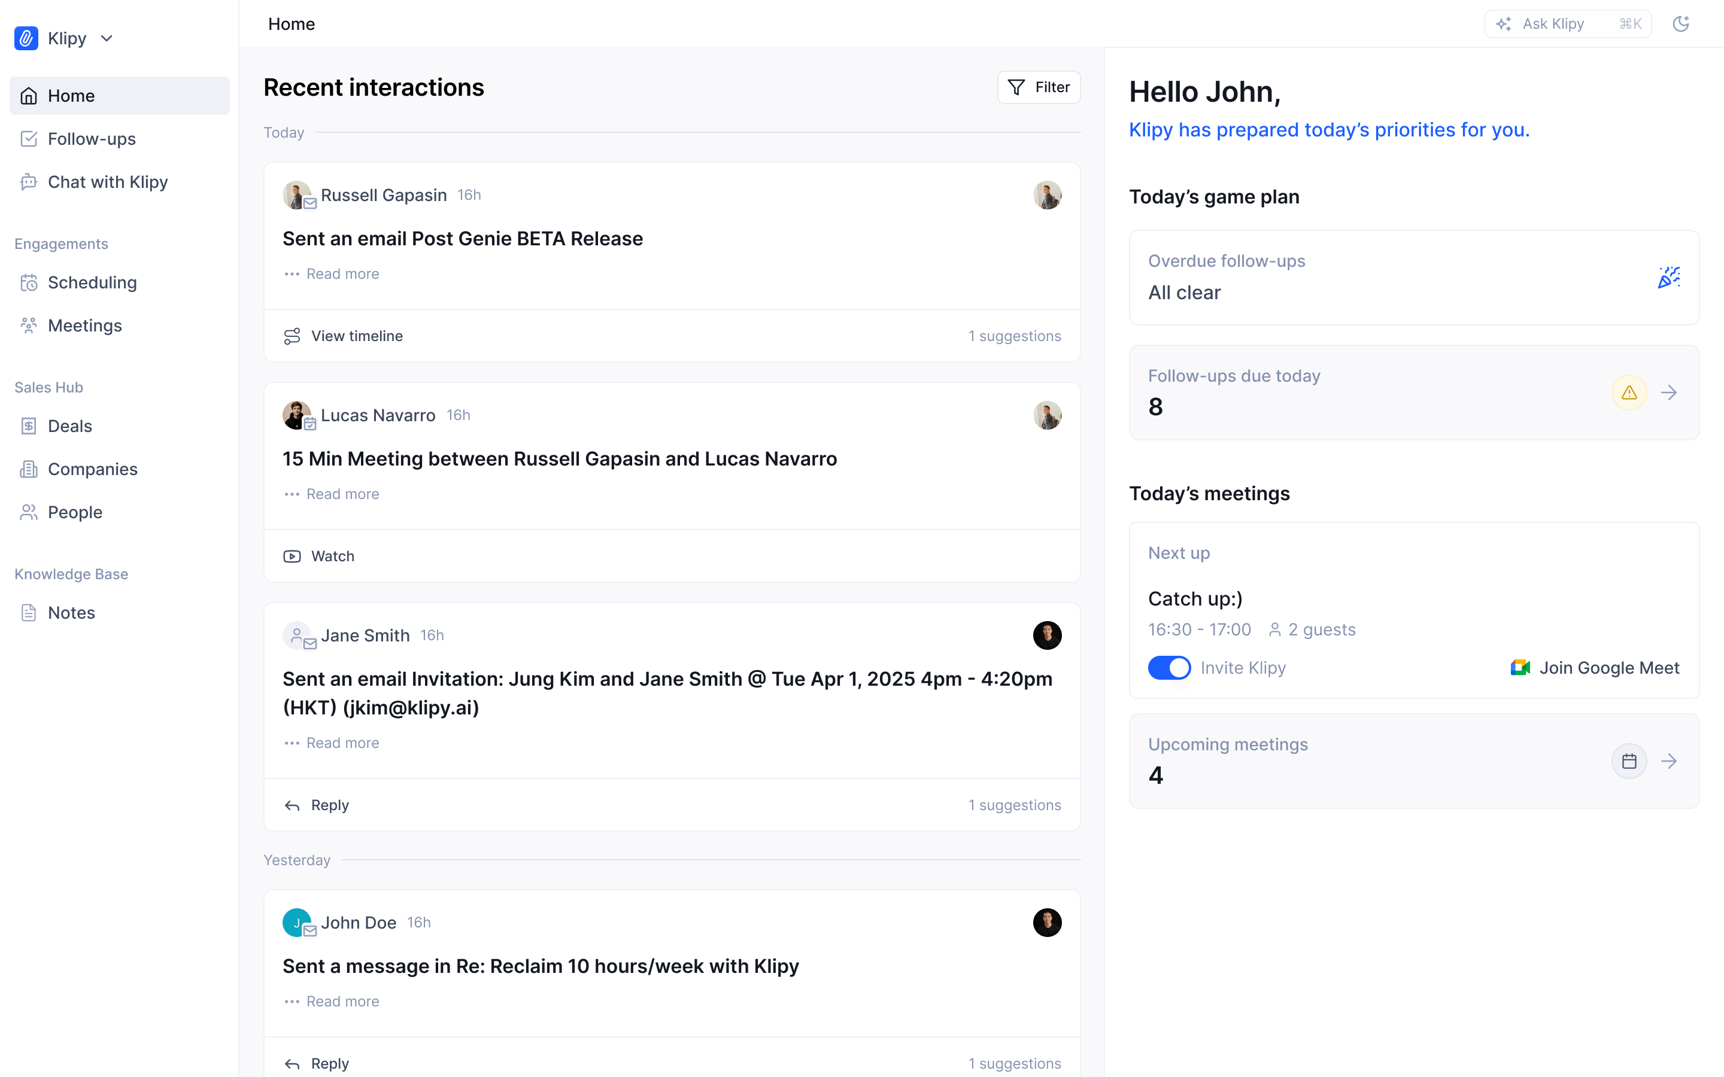This screenshot has width=1724, height=1077.
Task: Open the Home sidebar item
Action: (120, 96)
